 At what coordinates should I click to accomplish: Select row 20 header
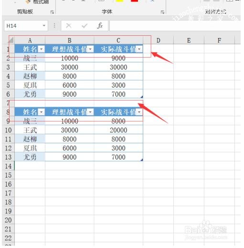click(x=8, y=220)
